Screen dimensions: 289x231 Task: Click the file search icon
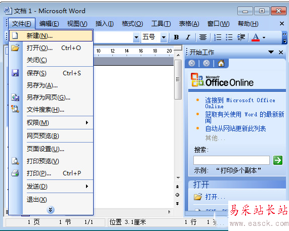15,109
